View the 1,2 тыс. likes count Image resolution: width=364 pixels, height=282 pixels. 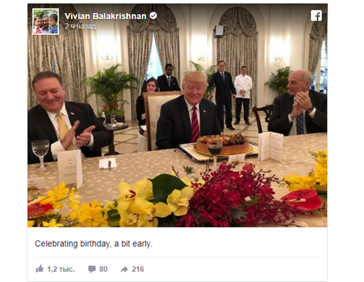[x=61, y=269]
